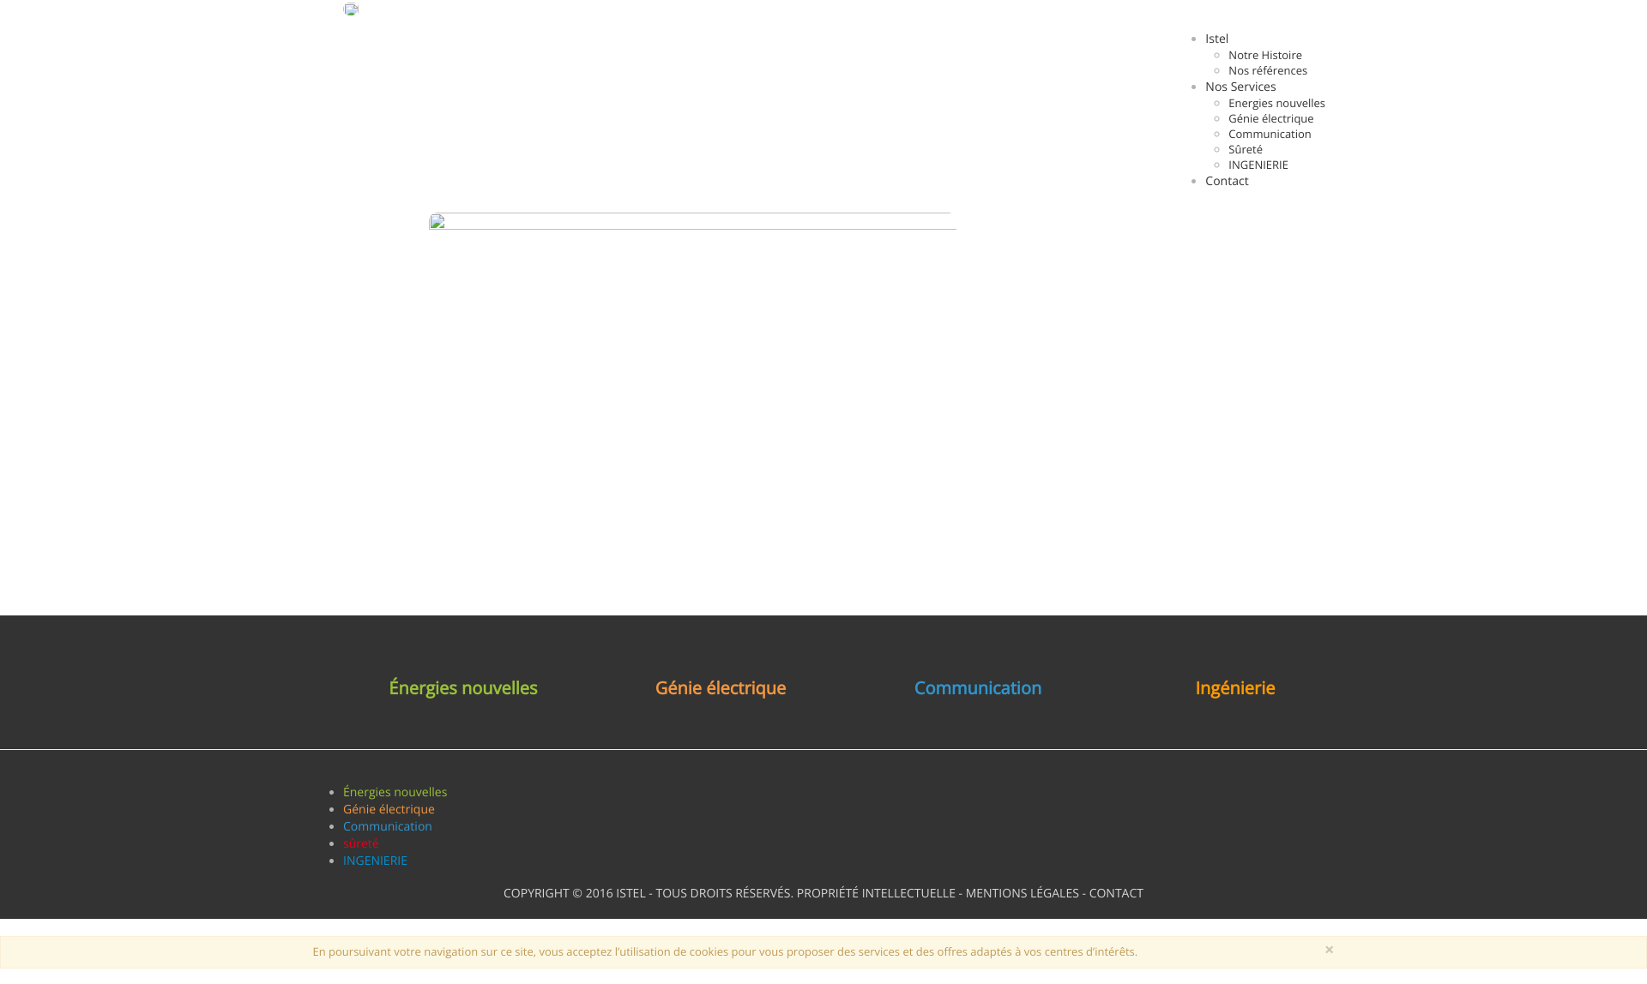The width and height of the screenshot is (1647, 984).
Task: Open the Istel menu item
Action: [1216, 39]
